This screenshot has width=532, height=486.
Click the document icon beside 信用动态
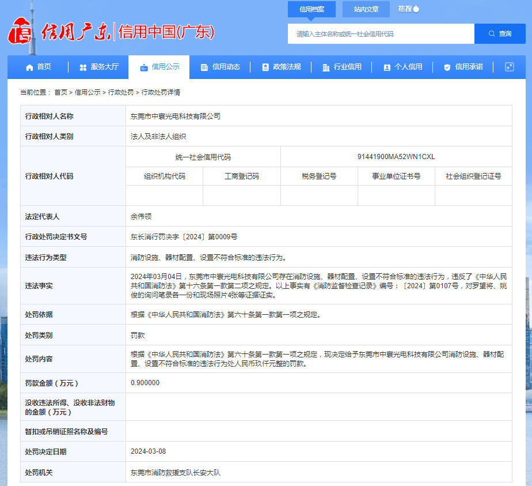click(204, 67)
